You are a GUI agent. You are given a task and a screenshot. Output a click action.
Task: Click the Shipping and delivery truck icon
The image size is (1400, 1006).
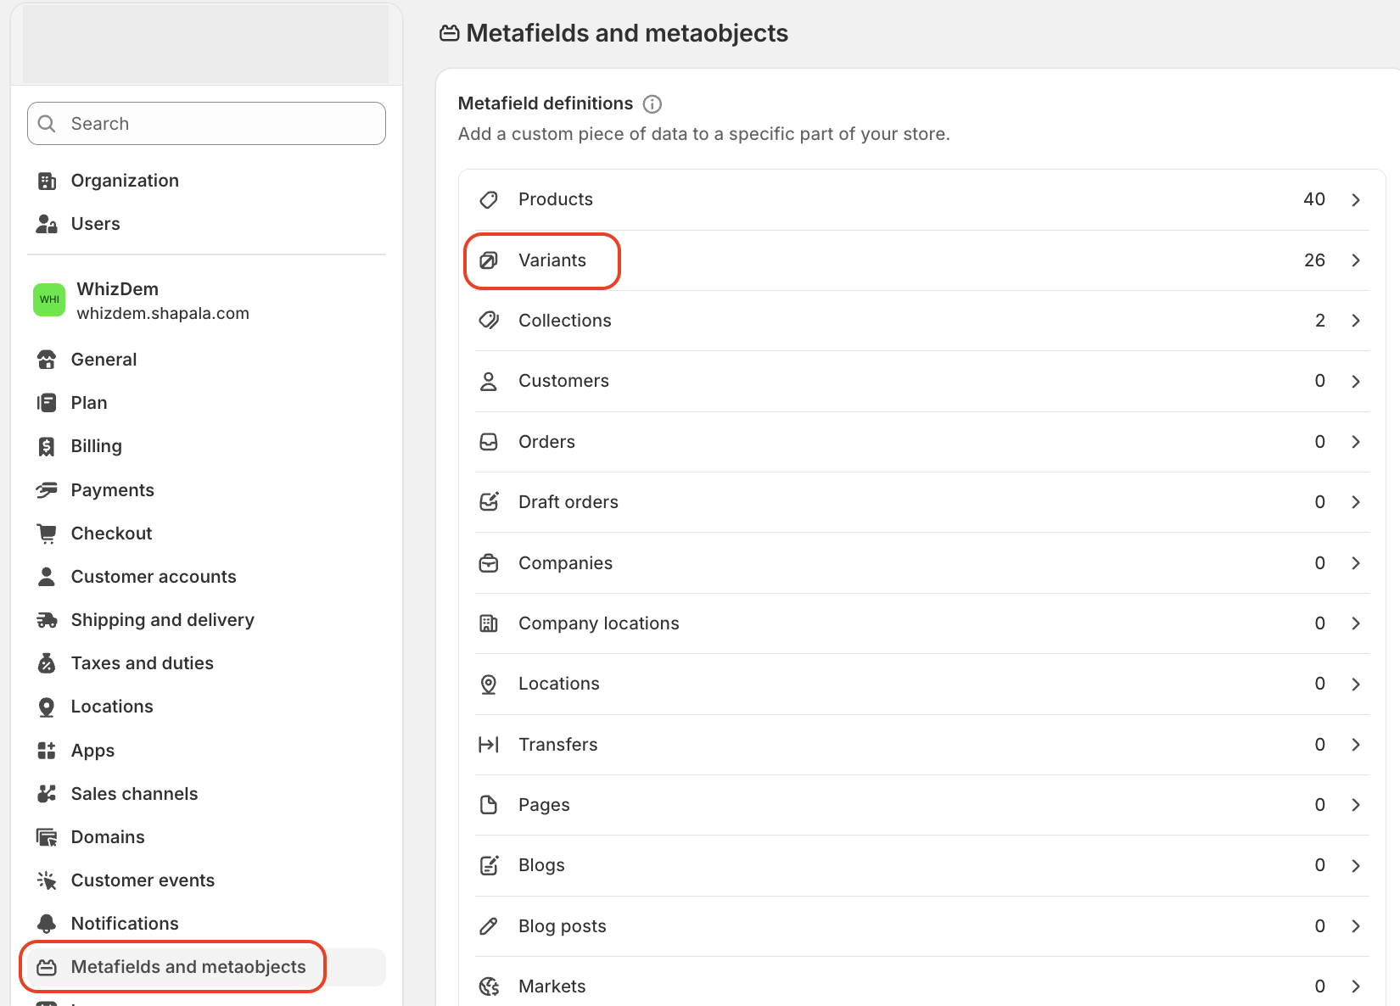(x=47, y=620)
